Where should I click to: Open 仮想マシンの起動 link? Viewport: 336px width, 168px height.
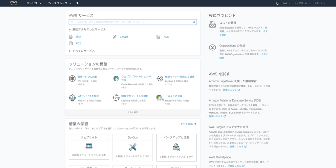pos(87,77)
